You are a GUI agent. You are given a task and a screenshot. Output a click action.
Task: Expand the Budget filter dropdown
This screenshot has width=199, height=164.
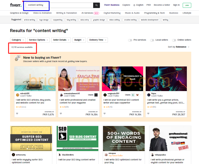79,40
